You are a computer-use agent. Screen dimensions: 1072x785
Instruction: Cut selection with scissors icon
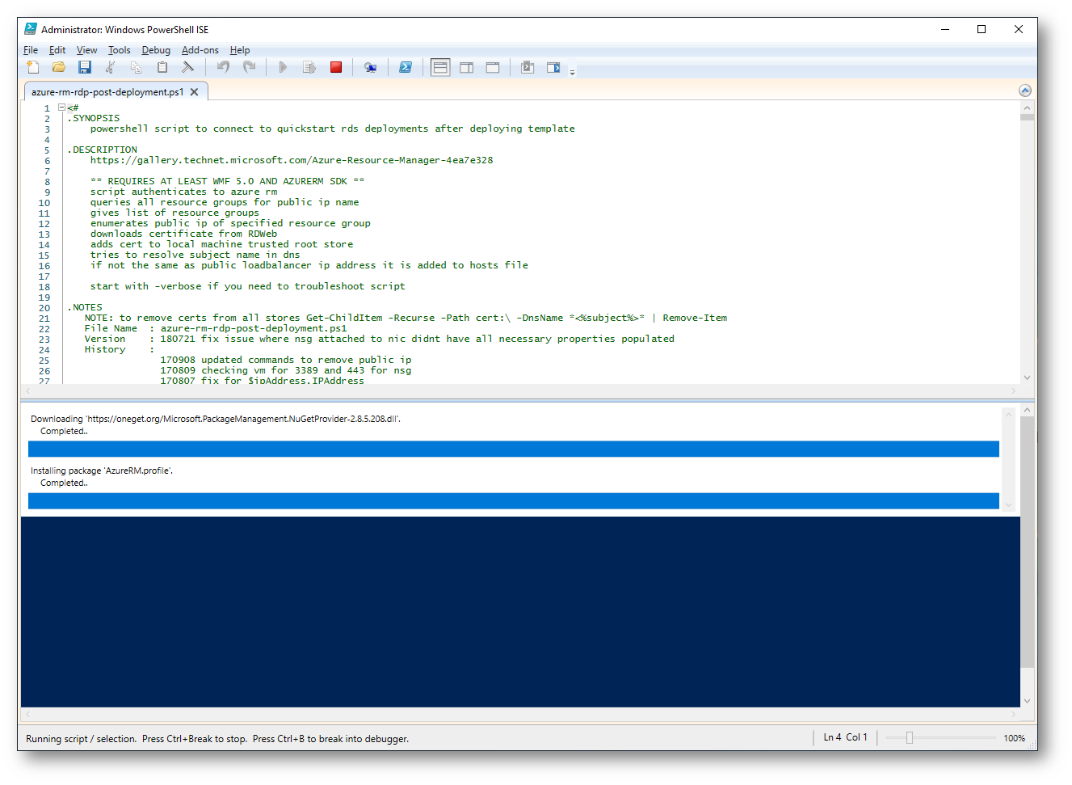(x=111, y=67)
